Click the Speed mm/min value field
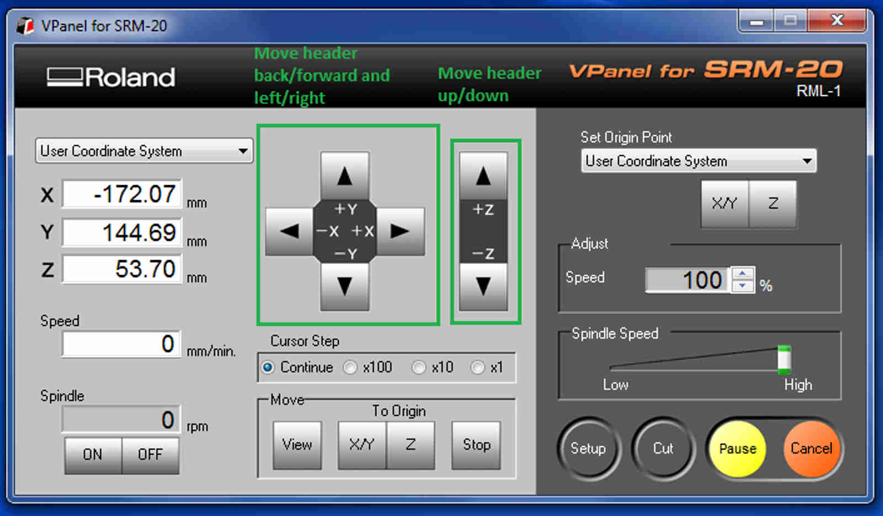The image size is (883, 516). point(121,345)
